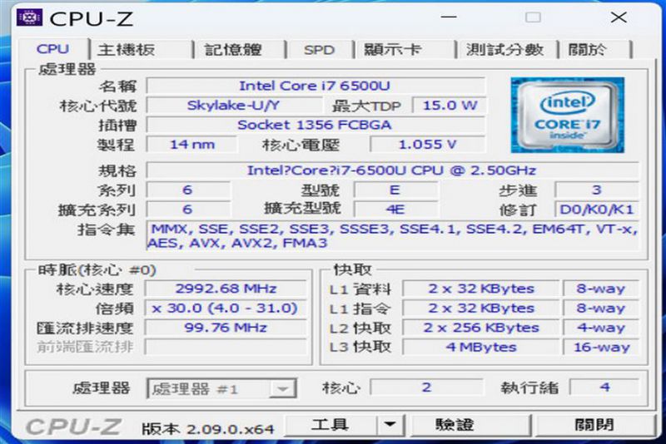
Task: Switch to the CPU tab
Action: [x=53, y=49]
